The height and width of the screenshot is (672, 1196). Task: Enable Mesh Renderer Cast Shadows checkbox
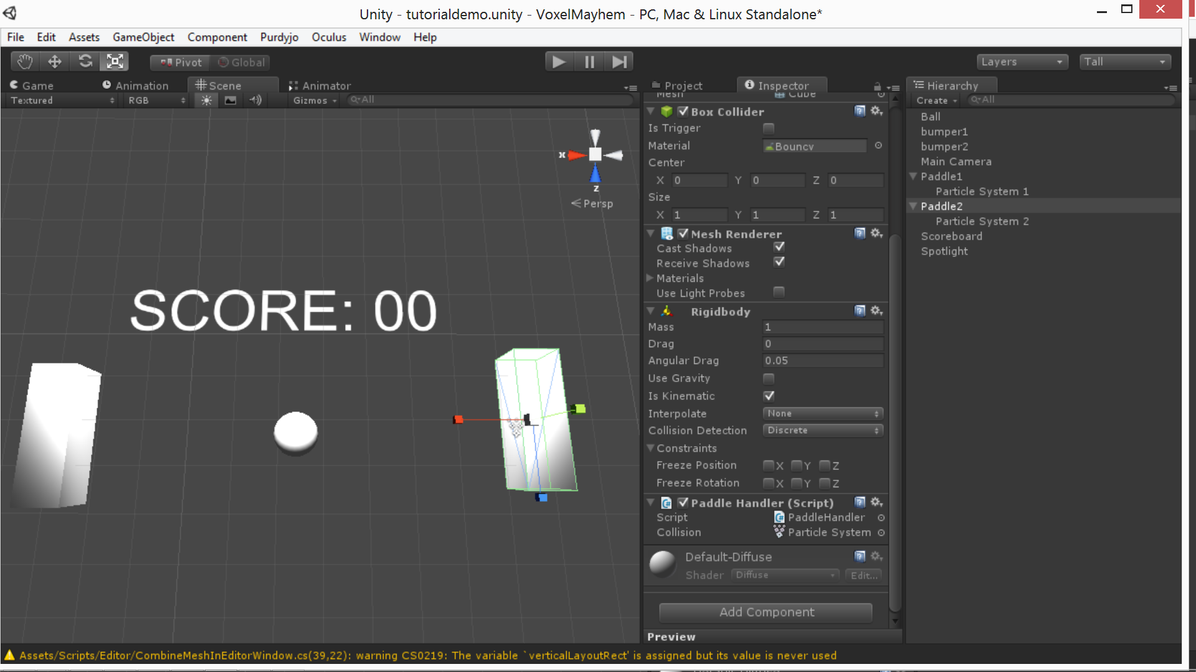(x=779, y=247)
